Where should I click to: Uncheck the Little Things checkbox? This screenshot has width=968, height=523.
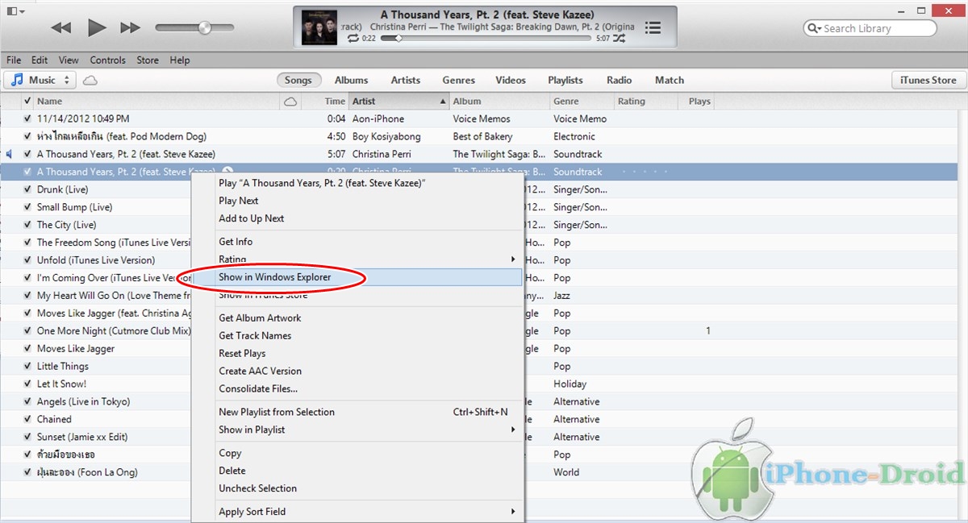(27, 366)
